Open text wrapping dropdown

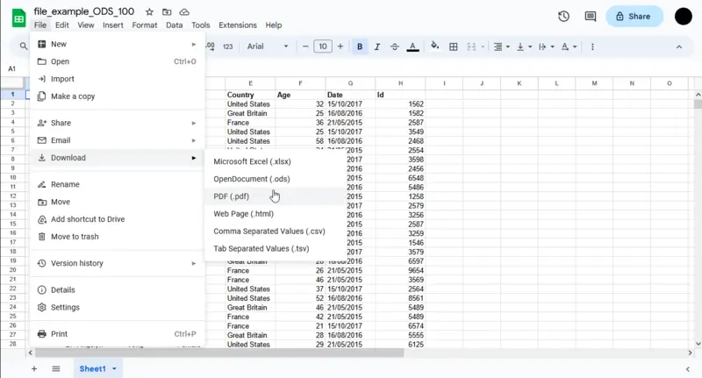point(546,46)
